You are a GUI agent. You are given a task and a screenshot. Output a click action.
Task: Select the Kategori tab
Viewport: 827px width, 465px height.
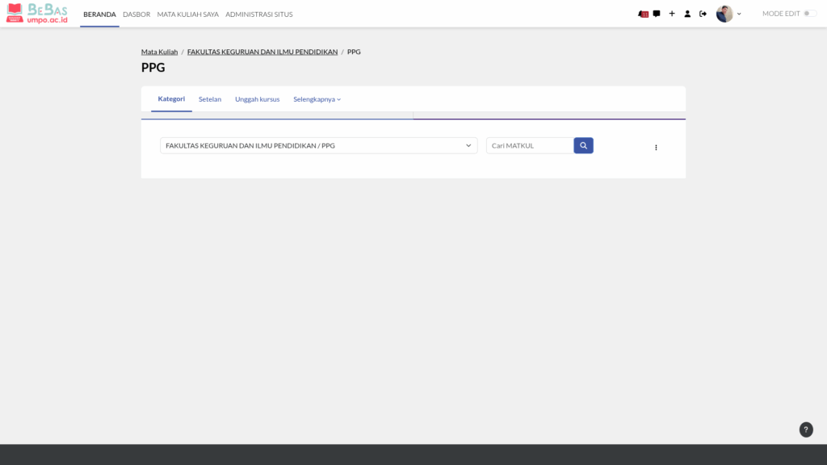click(171, 98)
